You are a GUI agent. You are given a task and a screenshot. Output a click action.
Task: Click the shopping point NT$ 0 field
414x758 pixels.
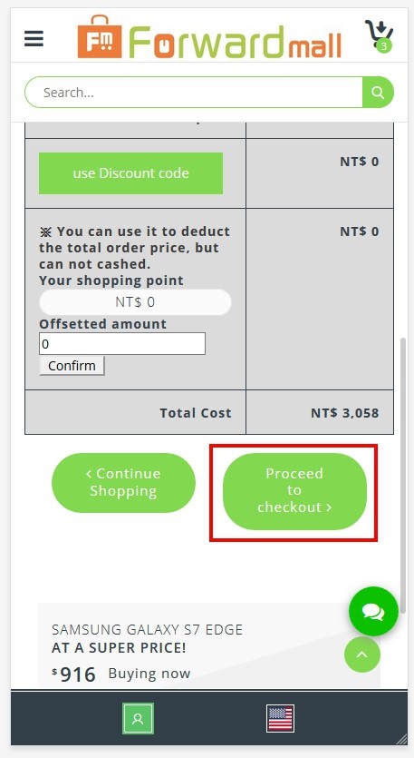pyautogui.click(x=135, y=302)
